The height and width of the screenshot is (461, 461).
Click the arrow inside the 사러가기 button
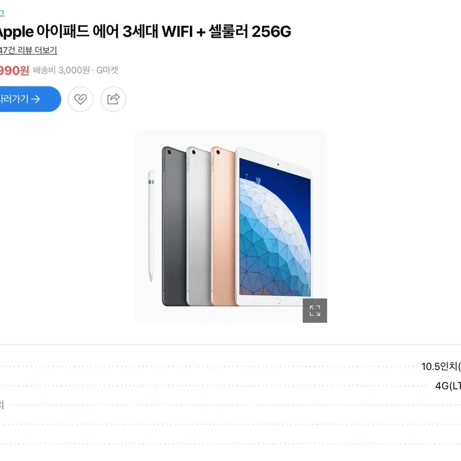pos(36,99)
